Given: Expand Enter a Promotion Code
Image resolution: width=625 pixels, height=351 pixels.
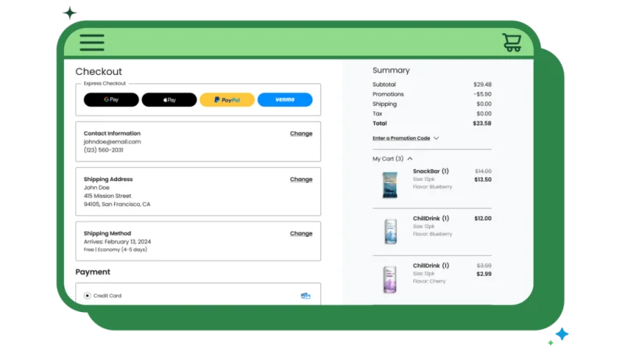Looking at the screenshot, I should tap(405, 138).
